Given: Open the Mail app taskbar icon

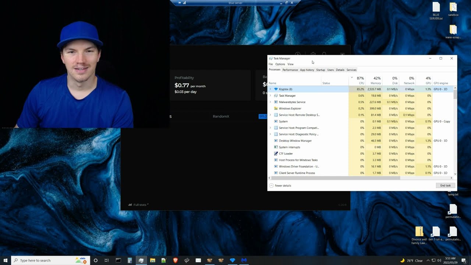Looking at the screenshot, I should pos(198,260).
